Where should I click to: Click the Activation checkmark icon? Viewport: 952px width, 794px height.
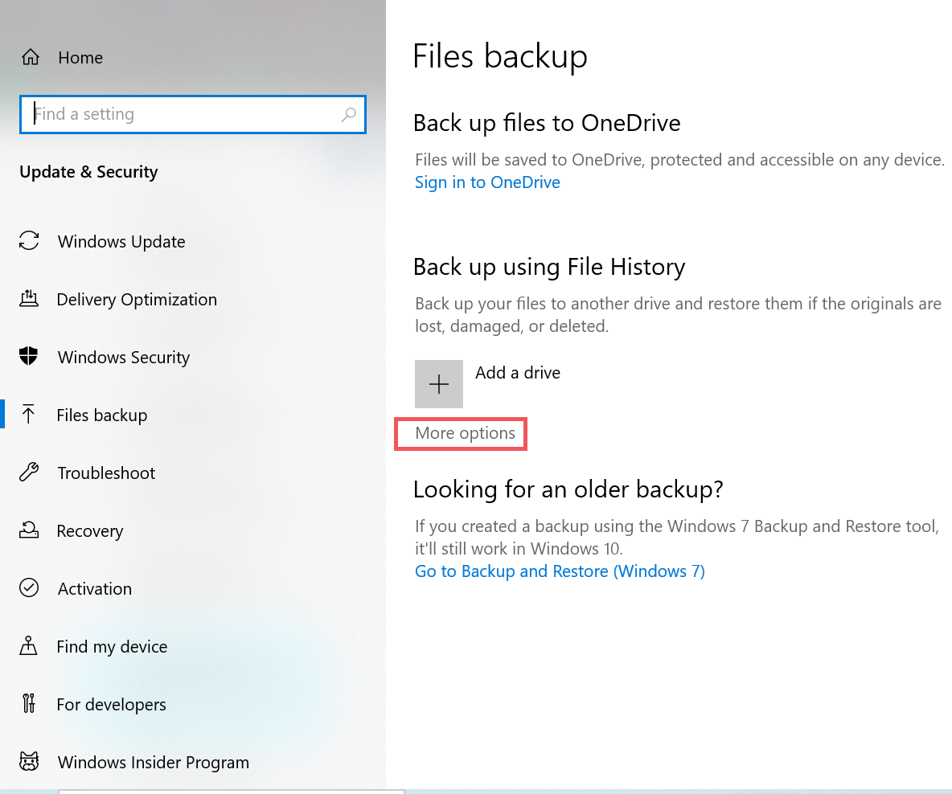point(28,587)
